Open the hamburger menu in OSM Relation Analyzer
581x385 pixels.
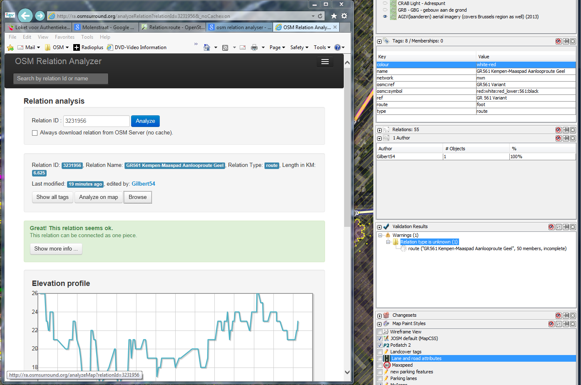click(325, 62)
